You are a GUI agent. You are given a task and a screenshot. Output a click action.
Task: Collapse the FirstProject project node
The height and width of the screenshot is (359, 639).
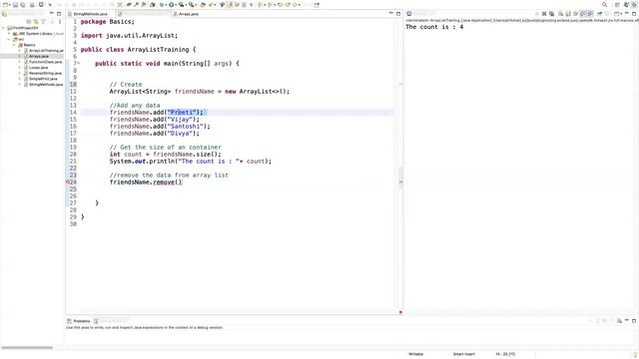[x=4, y=28]
